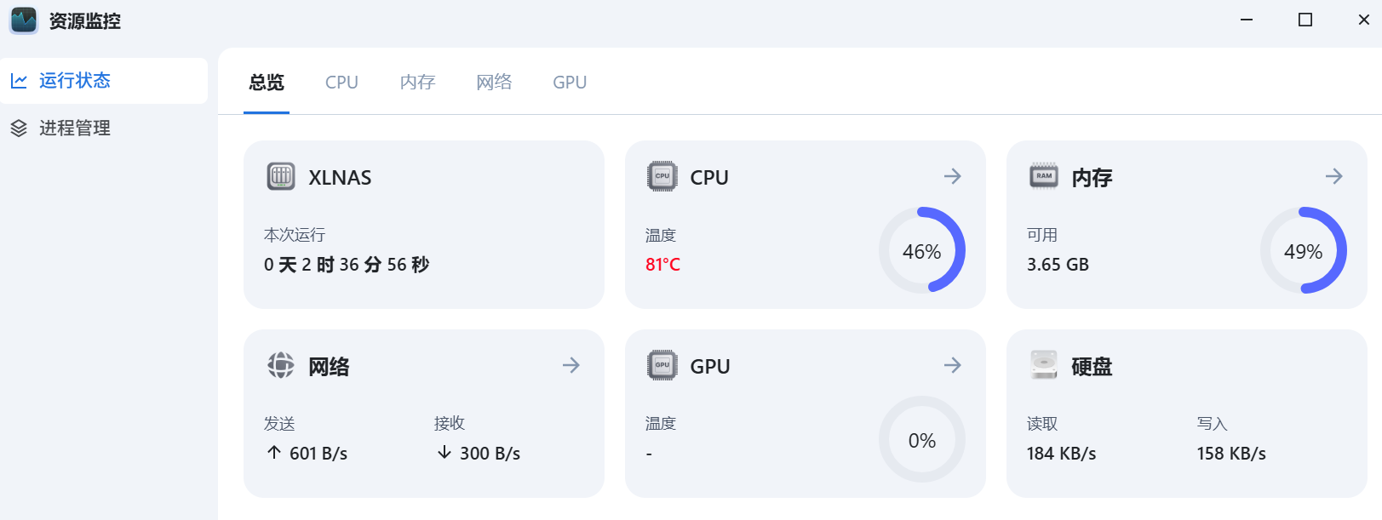Click the resource monitor app icon
Viewport: 1382px width, 520px height.
tap(24, 20)
